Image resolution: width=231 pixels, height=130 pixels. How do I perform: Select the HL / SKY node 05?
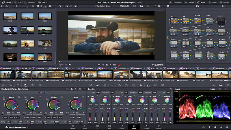(x=221, y=32)
